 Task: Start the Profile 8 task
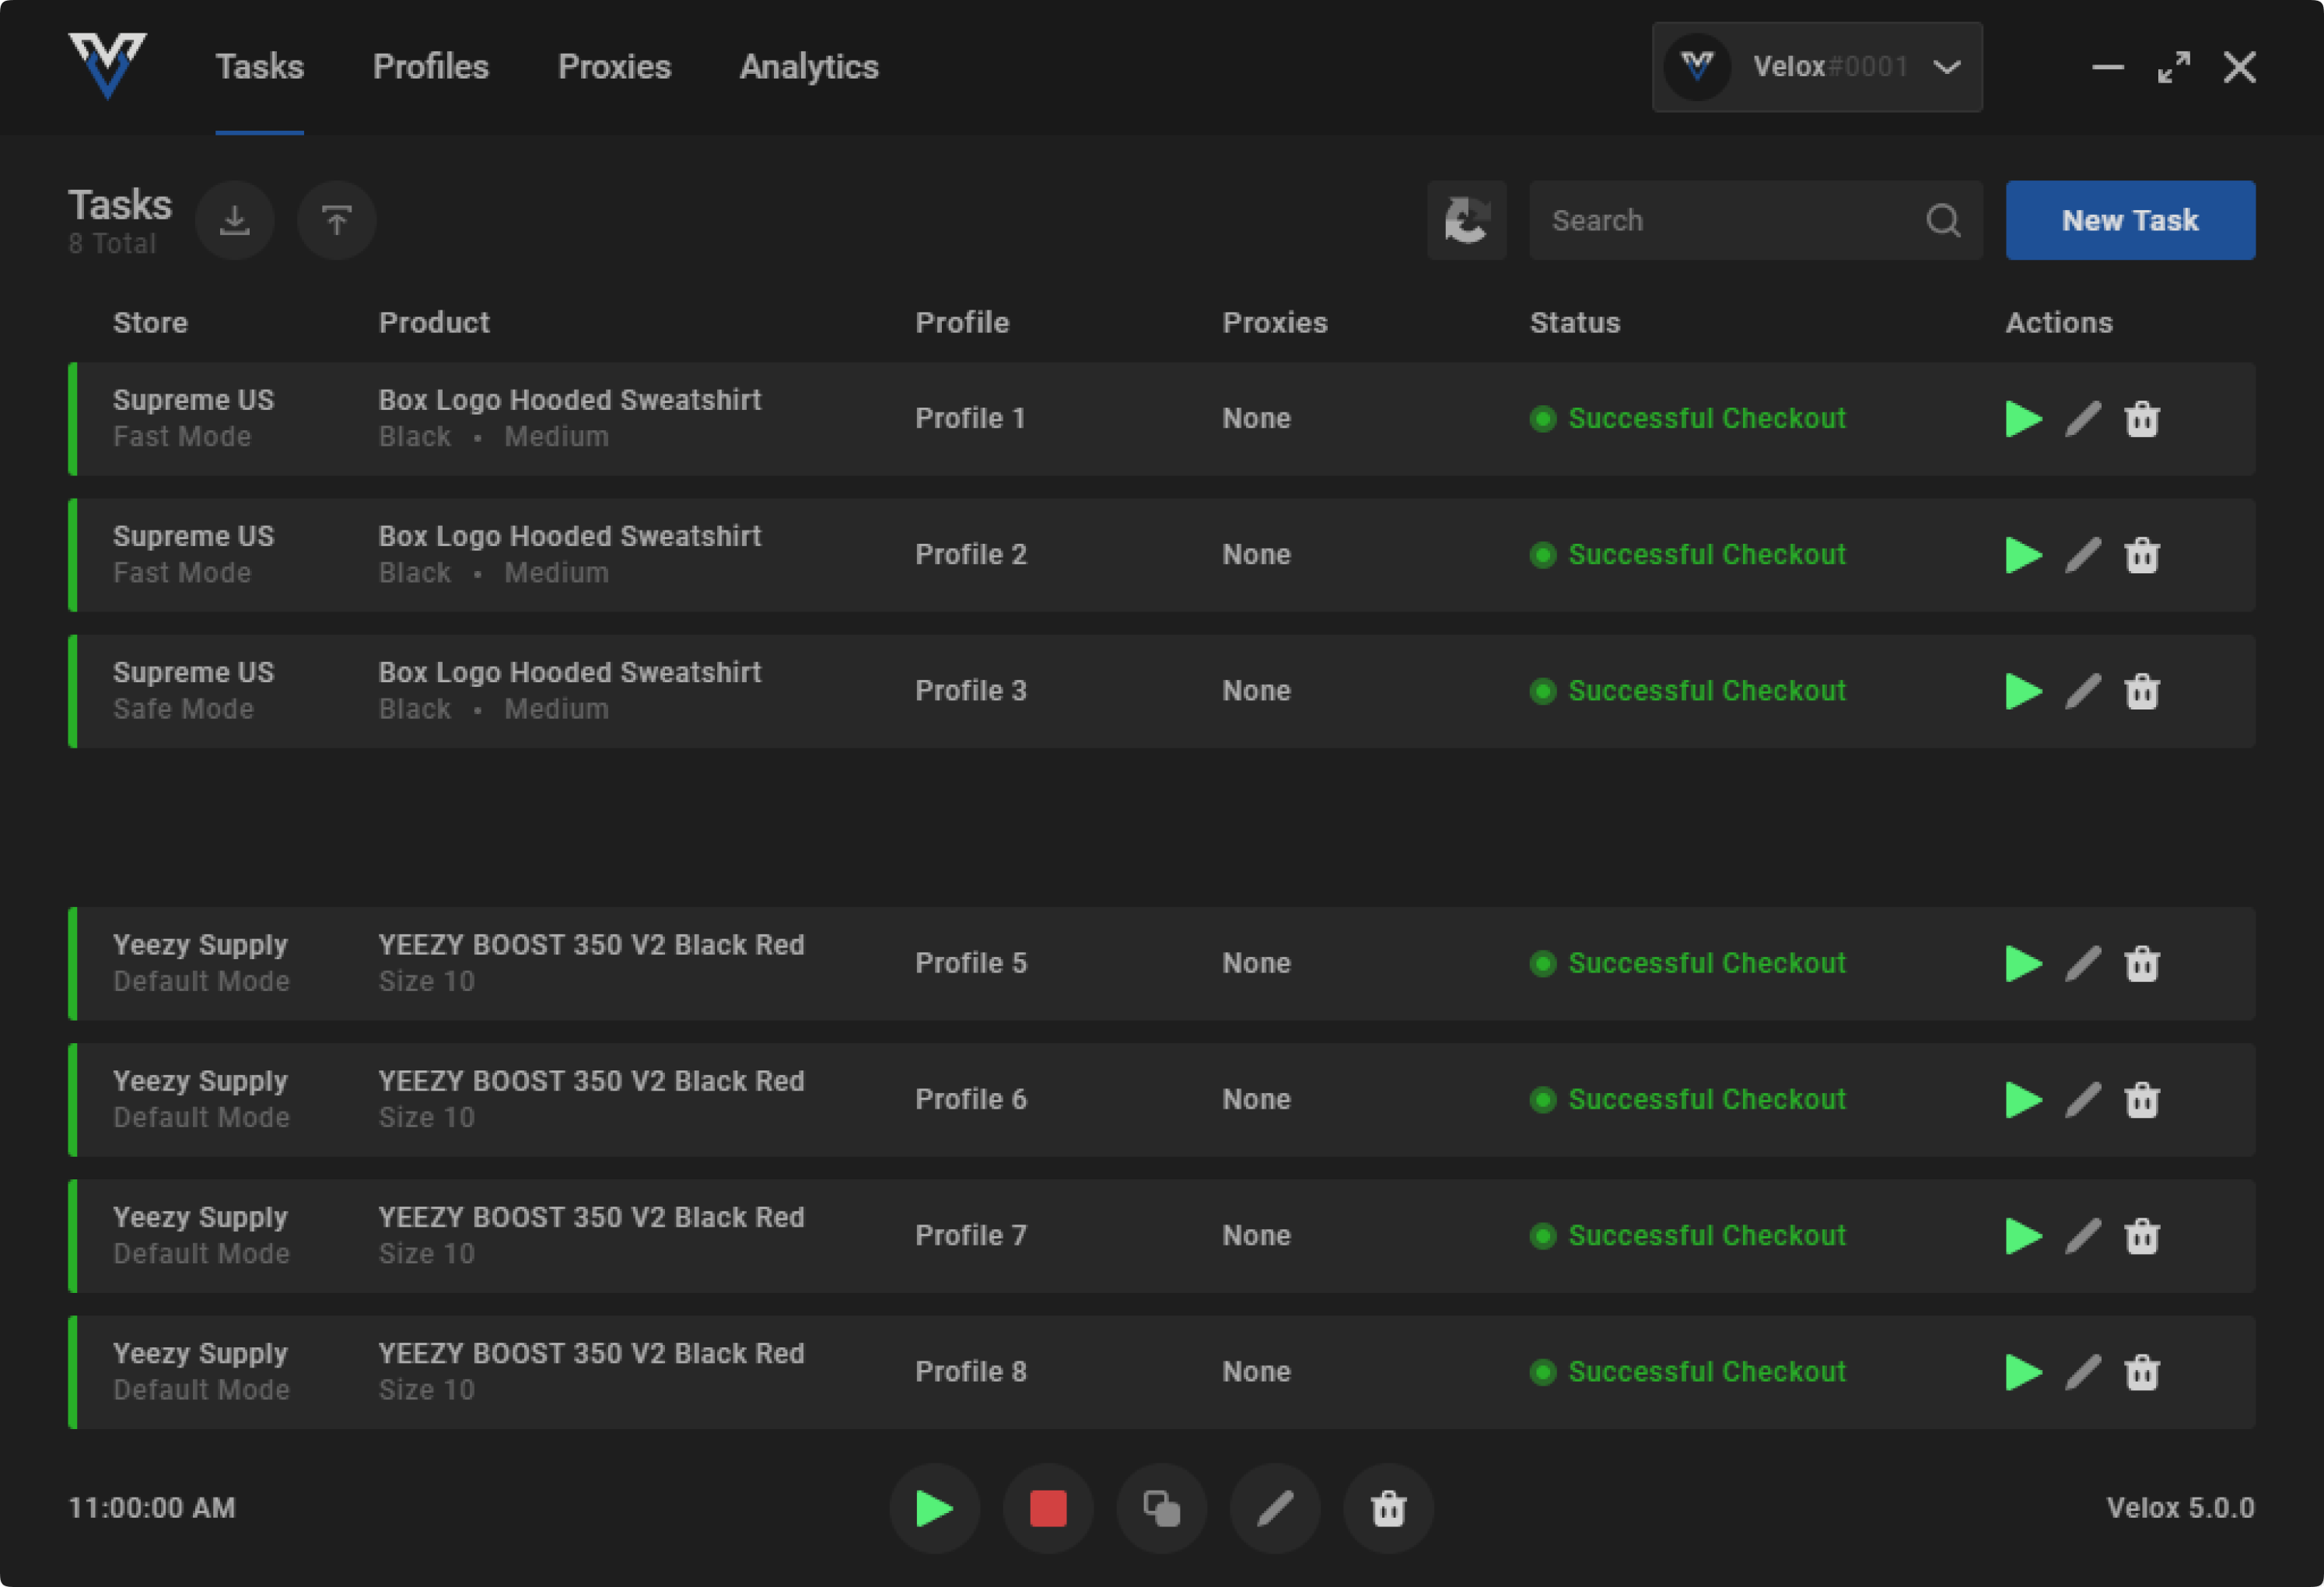2024,1372
